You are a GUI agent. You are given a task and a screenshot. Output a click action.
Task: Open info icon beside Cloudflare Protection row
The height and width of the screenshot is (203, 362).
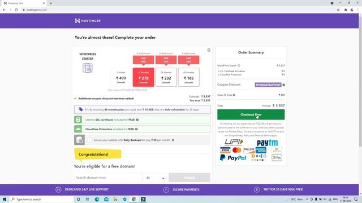click(136, 129)
